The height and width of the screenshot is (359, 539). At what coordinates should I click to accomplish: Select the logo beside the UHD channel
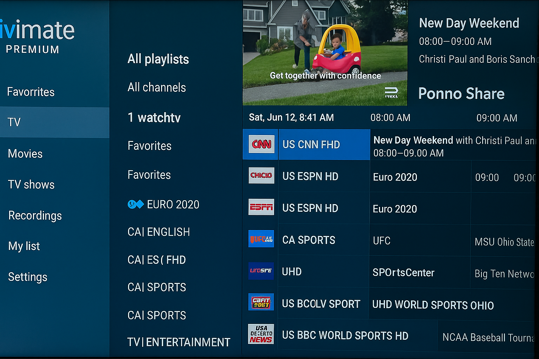(261, 271)
